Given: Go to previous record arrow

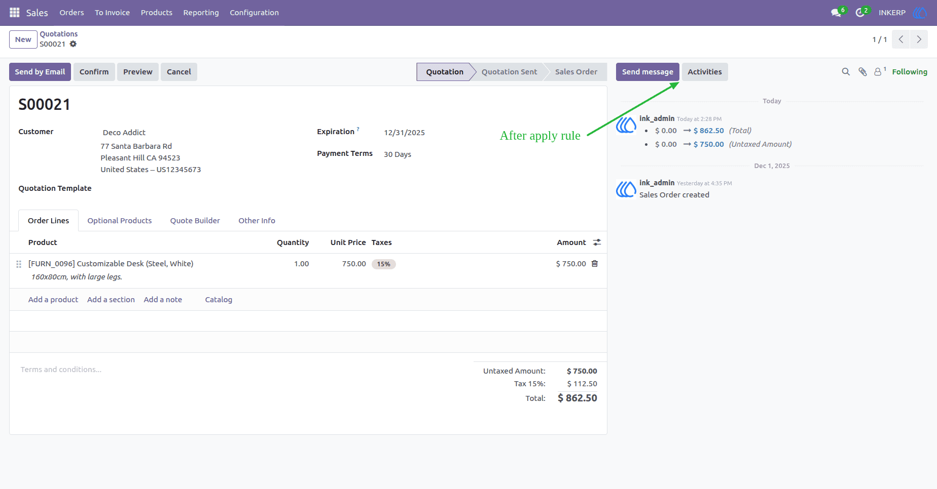Looking at the screenshot, I should click(901, 39).
